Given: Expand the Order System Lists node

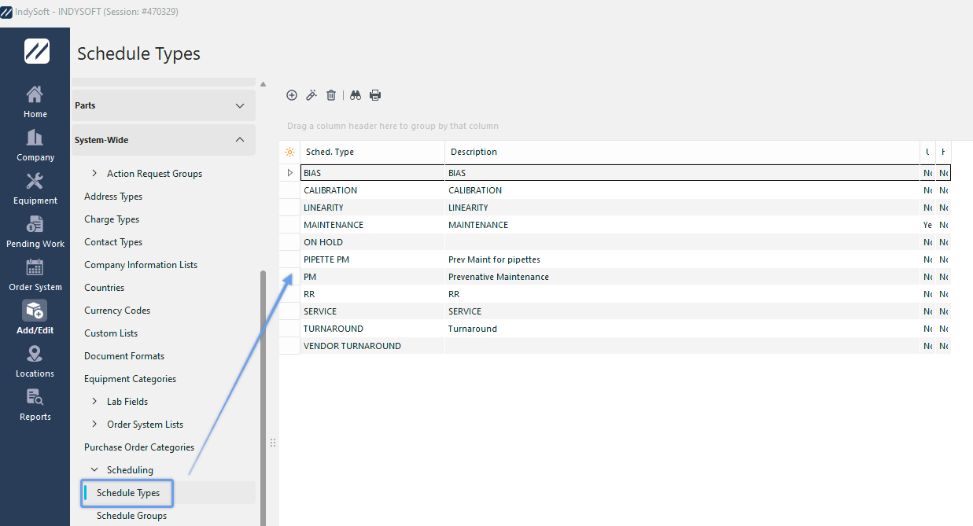Looking at the screenshot, I should pos(95,425).
